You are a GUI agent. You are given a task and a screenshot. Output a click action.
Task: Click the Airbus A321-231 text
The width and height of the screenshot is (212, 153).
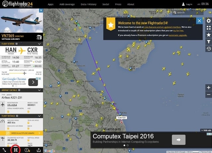point(12,98)
